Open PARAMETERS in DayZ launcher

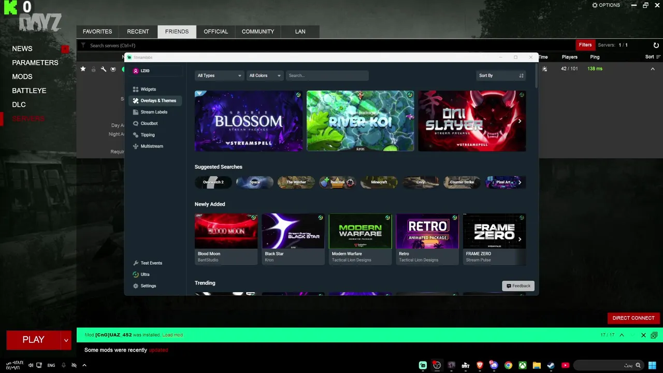[35, 63]
